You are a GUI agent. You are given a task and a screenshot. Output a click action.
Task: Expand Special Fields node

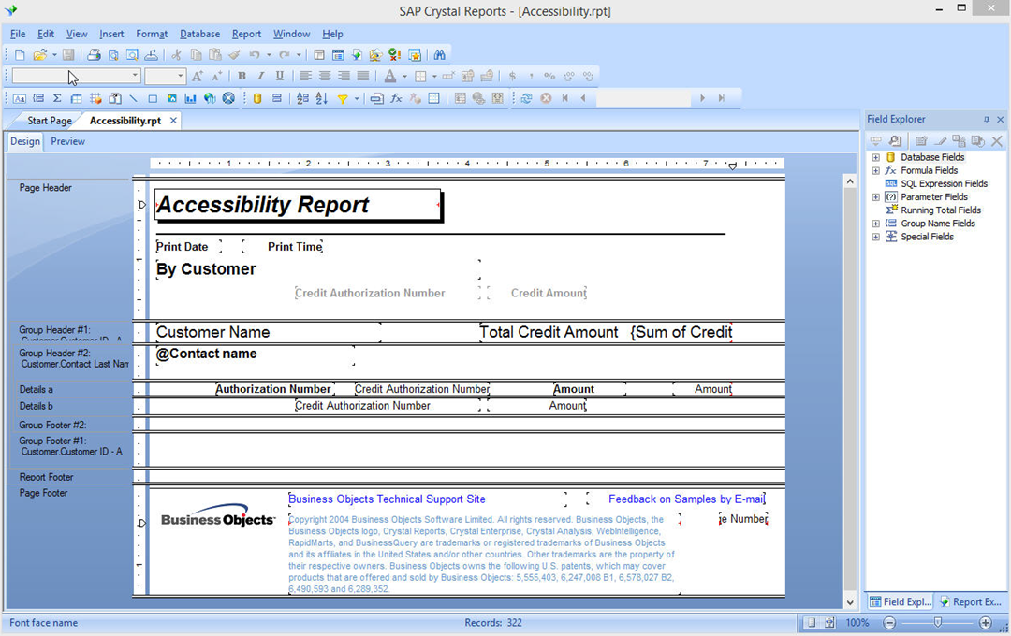875,238
